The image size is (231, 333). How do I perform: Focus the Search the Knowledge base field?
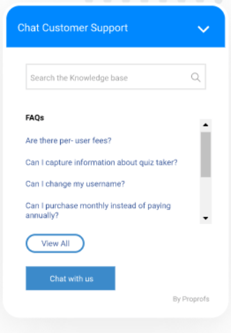coord(116,76)
